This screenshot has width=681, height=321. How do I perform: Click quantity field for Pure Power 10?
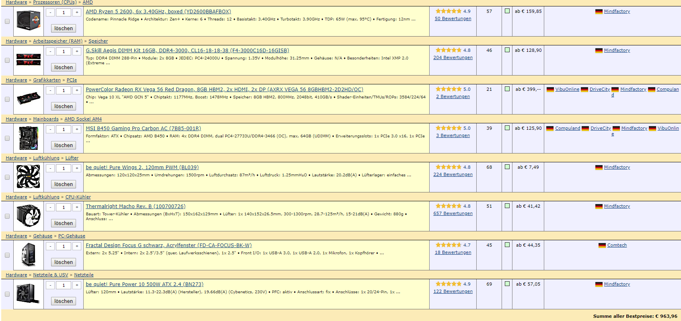[x=64, y=285]
